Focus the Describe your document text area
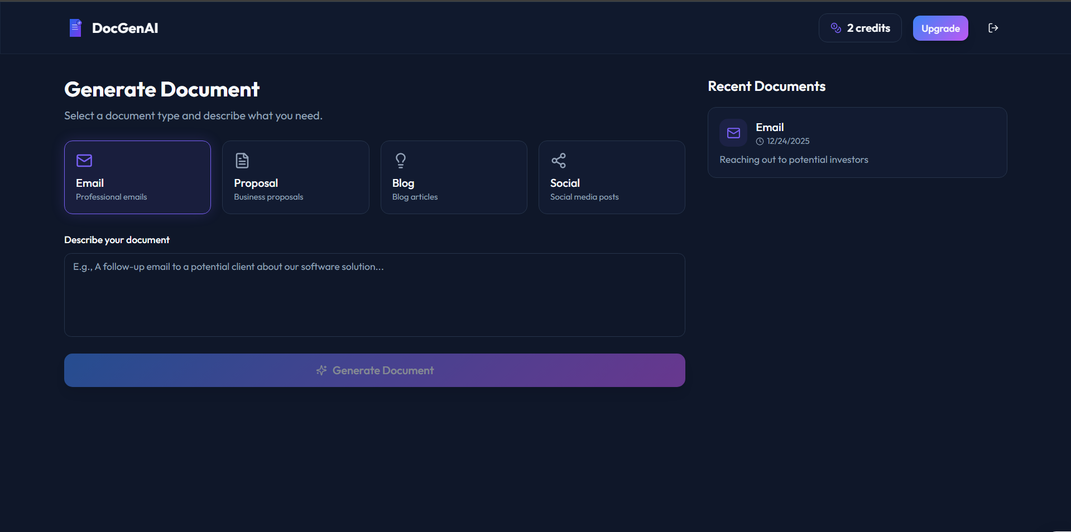This screenshot has height=532, width=1071. pyautogui.click(x=374, y=295)
